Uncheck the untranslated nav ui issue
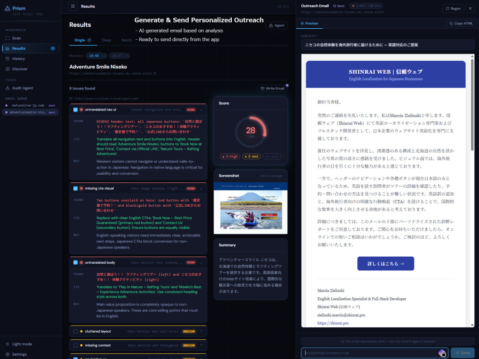The height and width of the screenshot is (359, 479). pyautogui.click(x=76, y=110)
